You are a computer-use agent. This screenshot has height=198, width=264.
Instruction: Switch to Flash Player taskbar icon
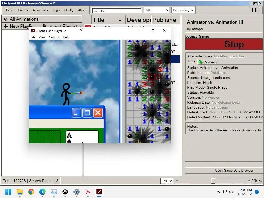[x=99, y=192]
